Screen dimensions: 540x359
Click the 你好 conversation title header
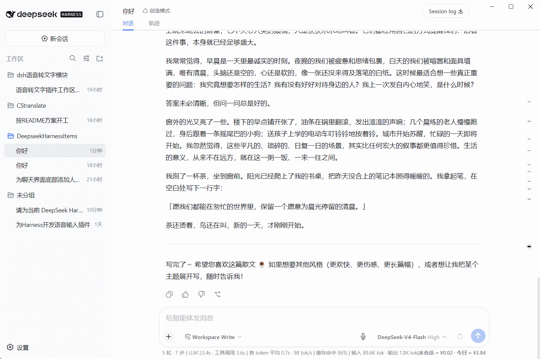point(129,11)
